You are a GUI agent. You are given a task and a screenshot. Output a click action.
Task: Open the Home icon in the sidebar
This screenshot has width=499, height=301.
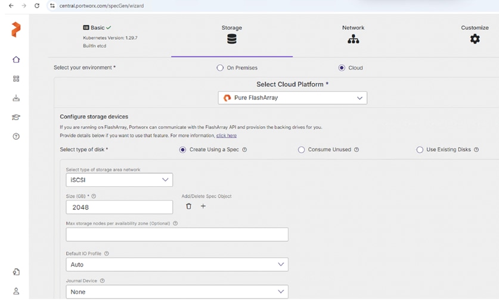click(16, 59)
